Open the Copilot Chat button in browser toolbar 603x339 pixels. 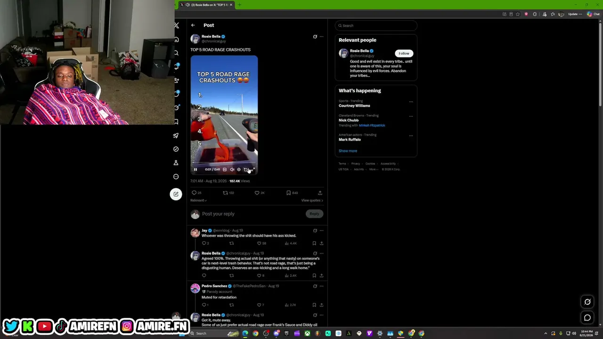tap(593, 14)
